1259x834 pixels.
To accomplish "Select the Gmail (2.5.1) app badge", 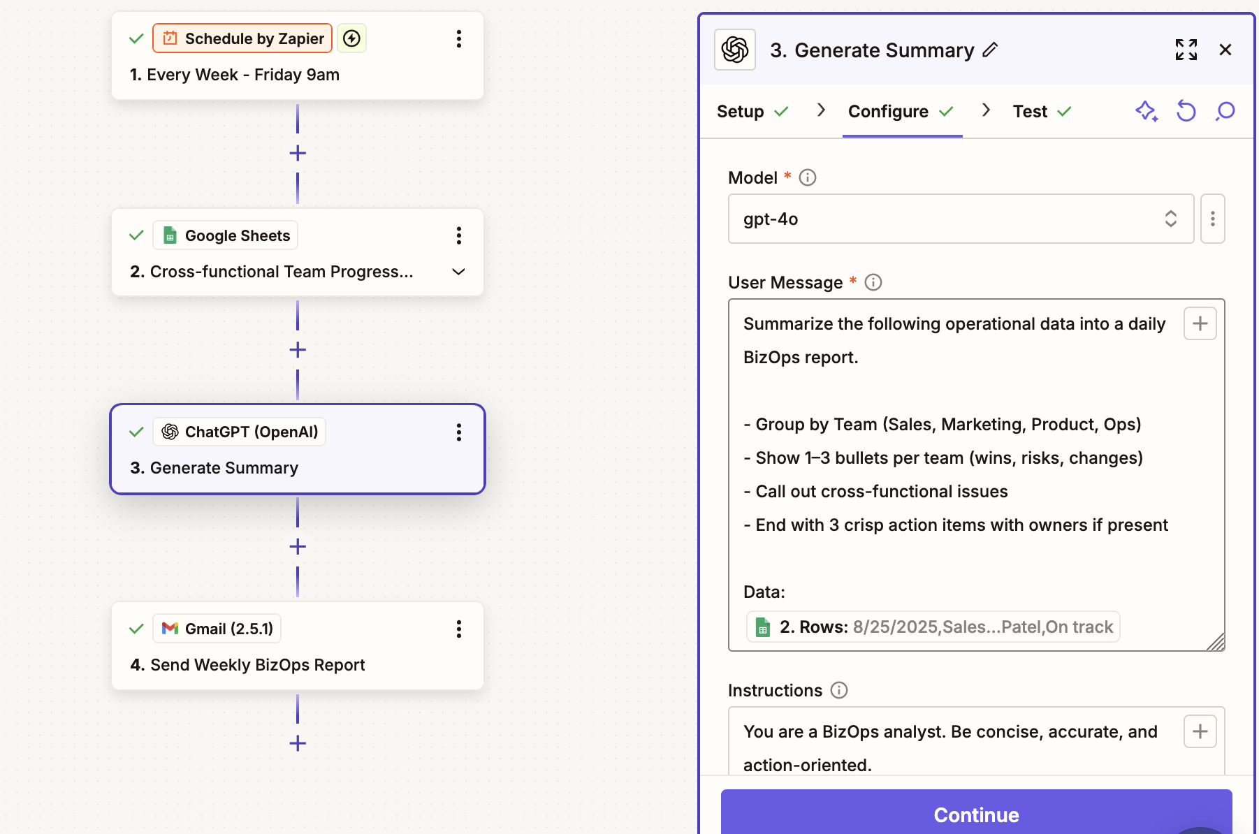I will point(217,629).
